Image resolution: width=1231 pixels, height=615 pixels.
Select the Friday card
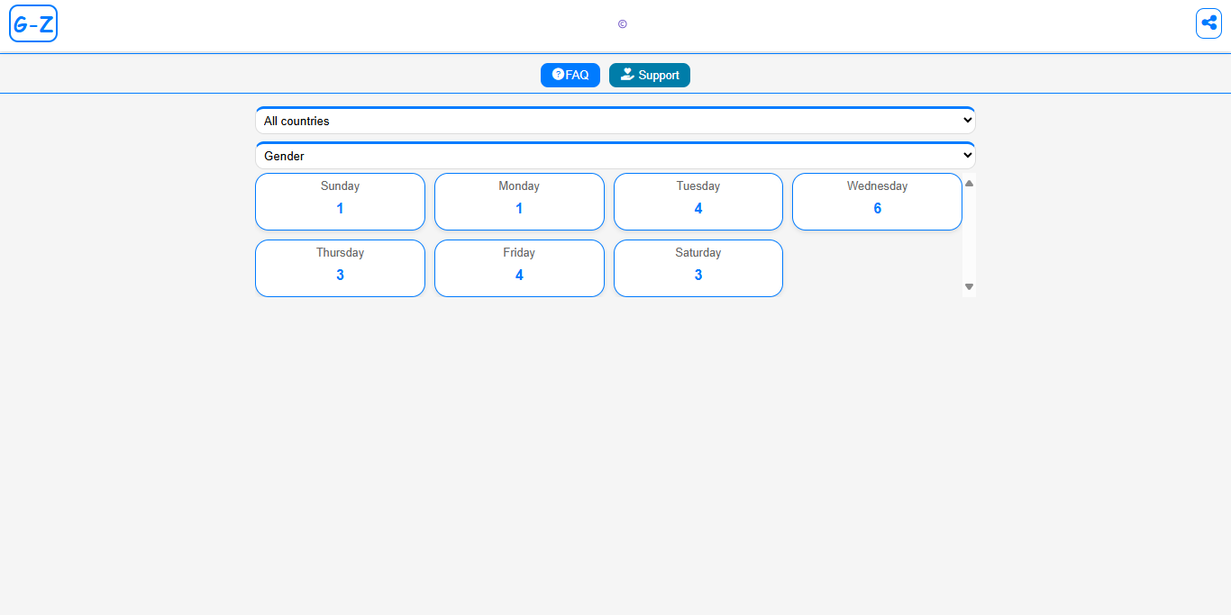[x=519, y=268]
